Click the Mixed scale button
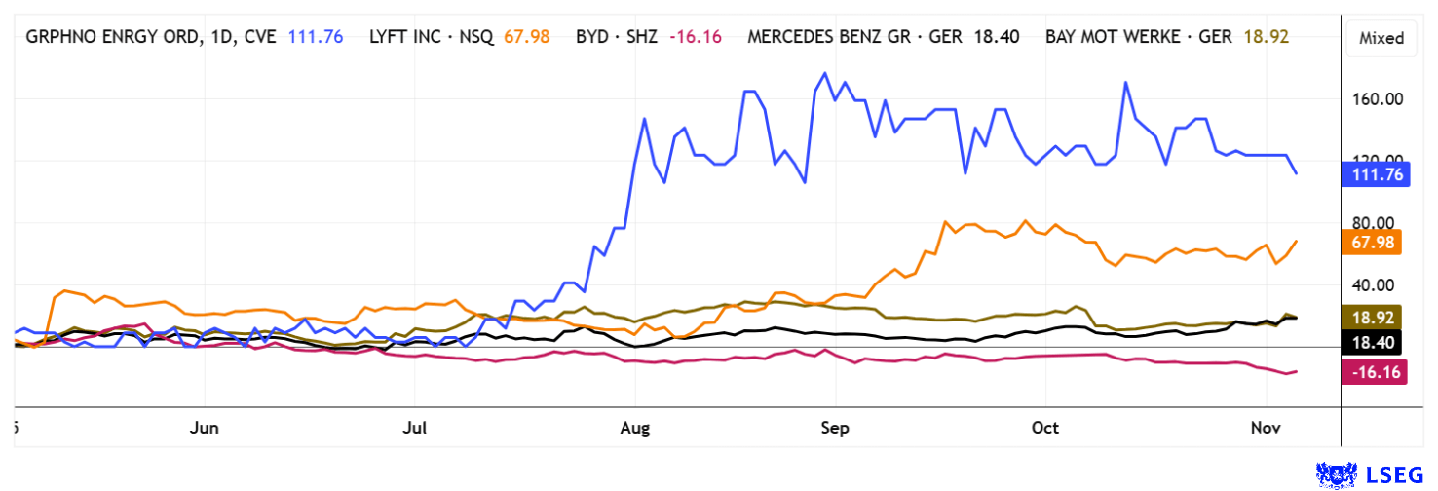 [1381, 38]
